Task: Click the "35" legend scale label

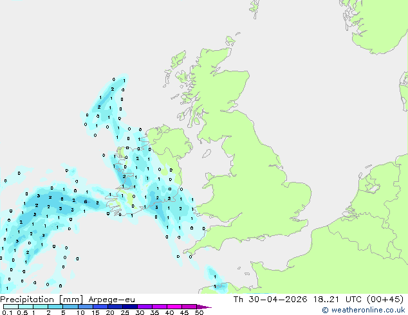Action: click(154, 312)
